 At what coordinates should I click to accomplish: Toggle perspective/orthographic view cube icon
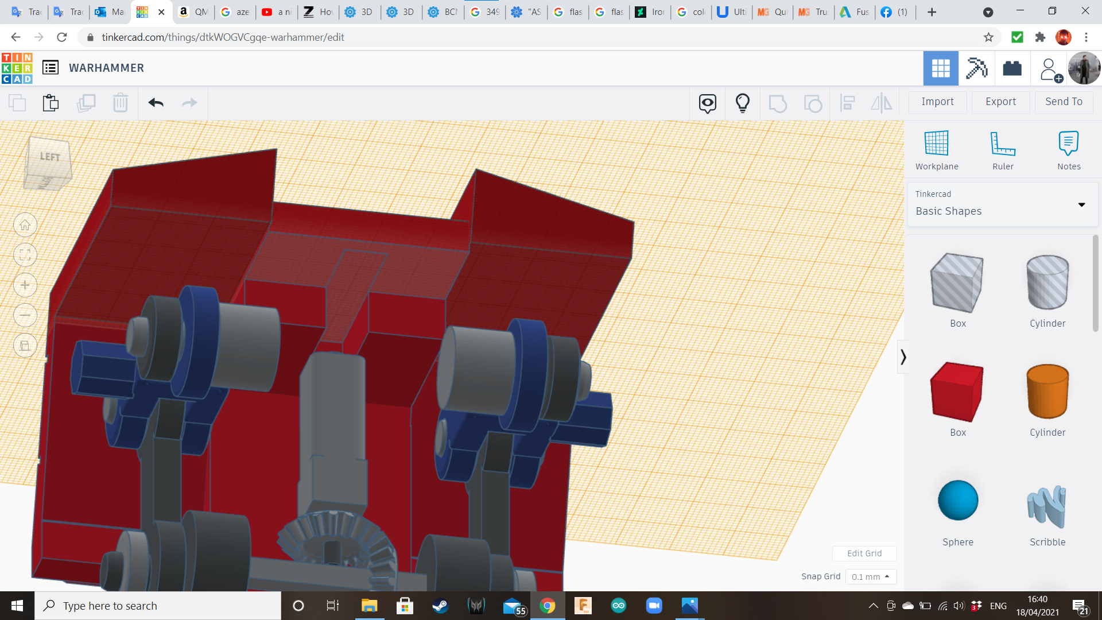(25, 346)
